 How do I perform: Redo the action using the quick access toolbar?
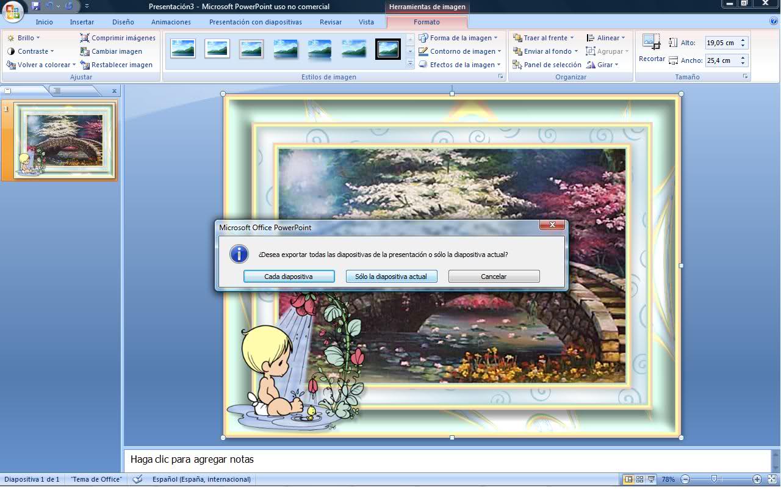pyautogui.click(x=68, y=6)
